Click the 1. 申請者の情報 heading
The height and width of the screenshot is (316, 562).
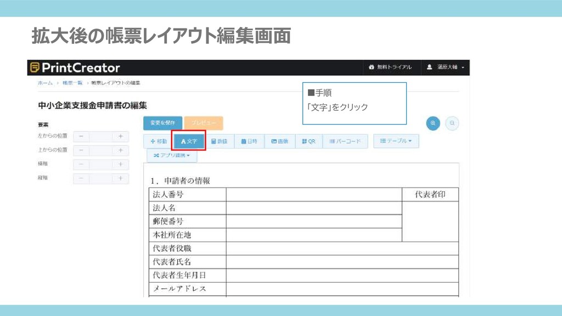coord(180,180)
